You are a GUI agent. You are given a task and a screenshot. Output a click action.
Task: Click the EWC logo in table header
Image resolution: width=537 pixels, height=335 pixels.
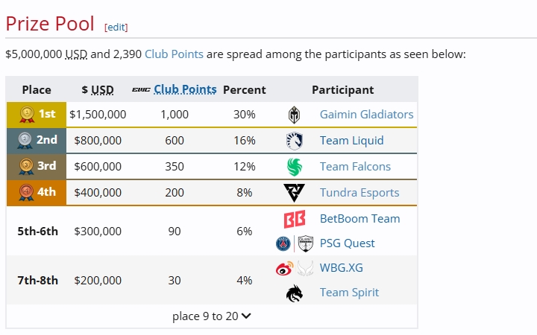141,90
